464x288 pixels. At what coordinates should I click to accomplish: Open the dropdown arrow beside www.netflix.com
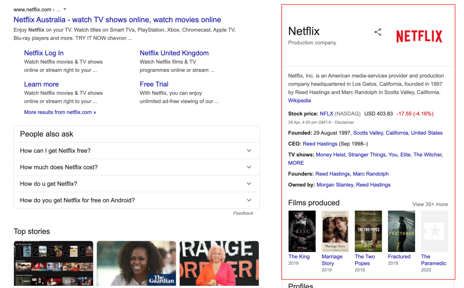coord(65,9)
